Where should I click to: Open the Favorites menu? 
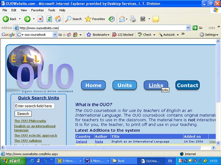pyautogui.click(x=37, y=10)
